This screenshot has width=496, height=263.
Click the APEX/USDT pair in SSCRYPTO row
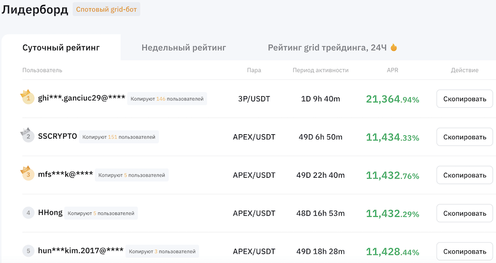pyautogui.click(x=254, y=137)
